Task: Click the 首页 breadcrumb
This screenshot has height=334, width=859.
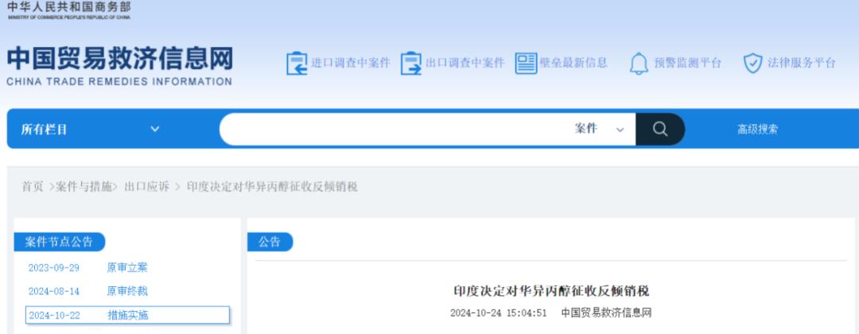Action: coord(33,187)
